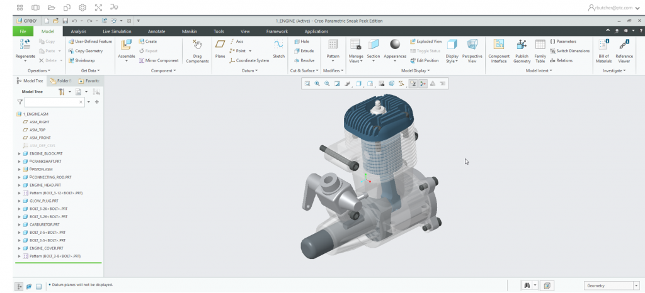Open Edit Position tool
Screen dimensions: 645x293
click(424, 60)
